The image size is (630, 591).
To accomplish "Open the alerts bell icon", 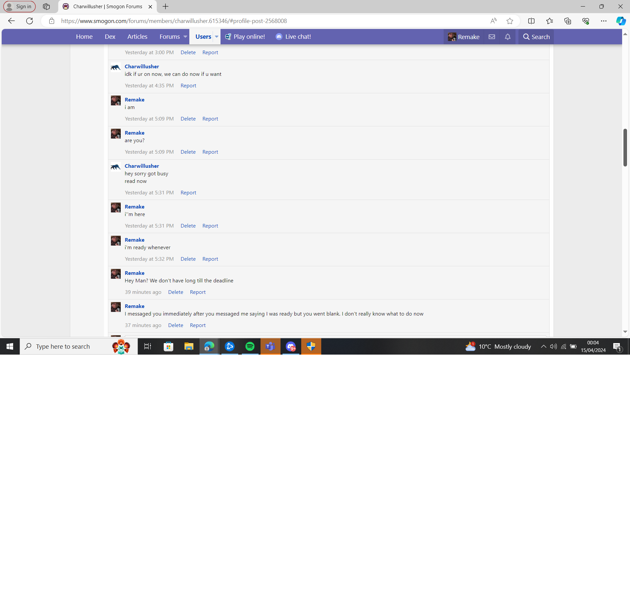I will pos(508,37).
